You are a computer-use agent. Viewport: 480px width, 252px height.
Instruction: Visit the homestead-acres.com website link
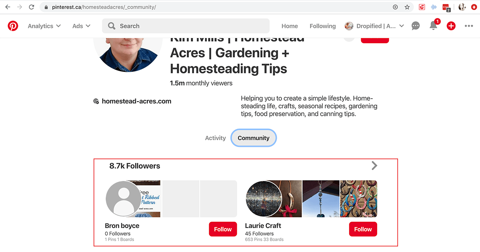(136, 101)
